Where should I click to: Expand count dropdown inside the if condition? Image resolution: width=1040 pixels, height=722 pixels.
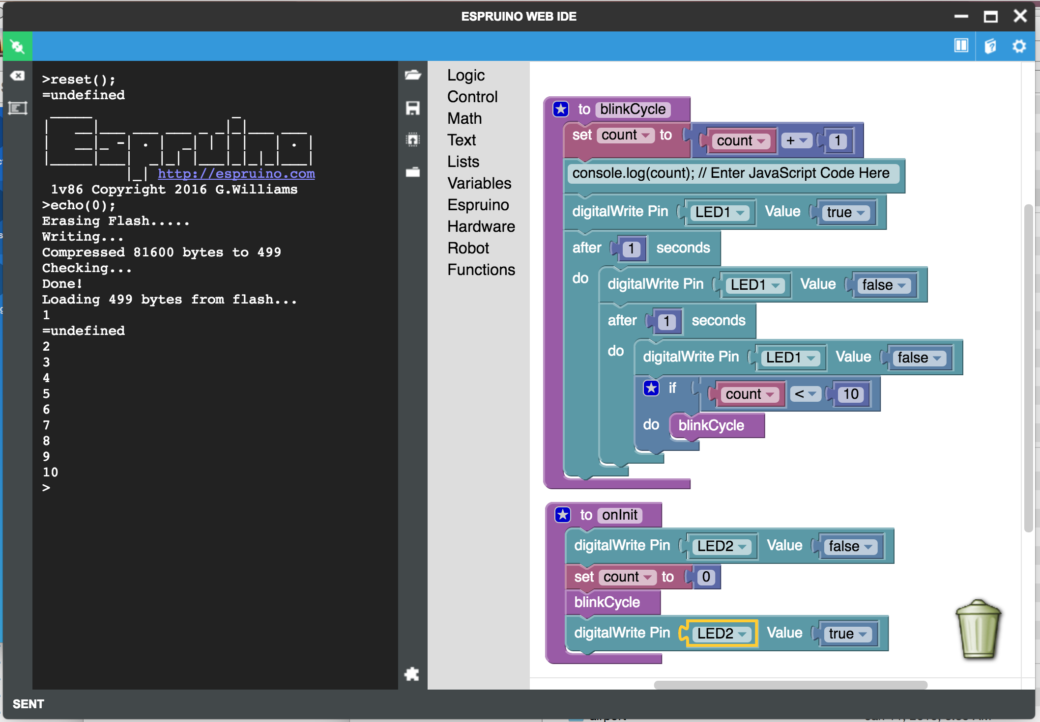[750, 394]
